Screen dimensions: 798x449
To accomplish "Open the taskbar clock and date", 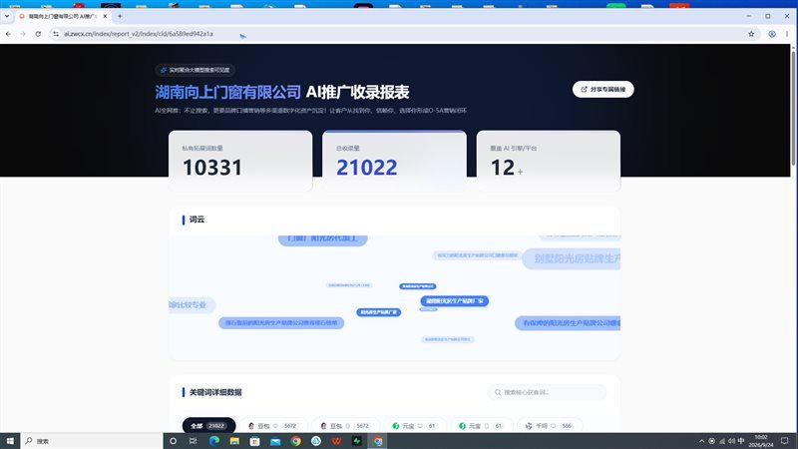I will click(x=761, y=441).
